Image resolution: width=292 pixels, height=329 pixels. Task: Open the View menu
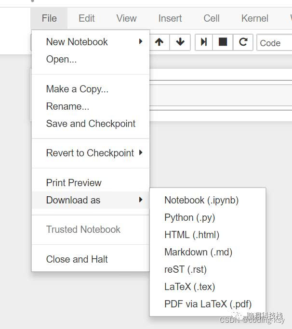point(126,18)
